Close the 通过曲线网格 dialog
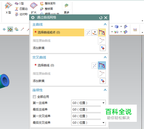144x129 pixels. click(x=106, y=18)
